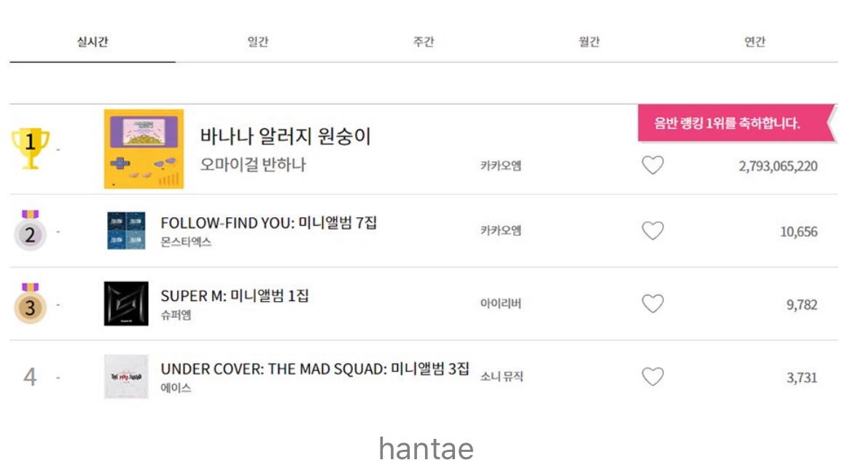Viewport: 853px width, 476px height.
Task: Select the 월간 chart tab
Action: [589, 42]
